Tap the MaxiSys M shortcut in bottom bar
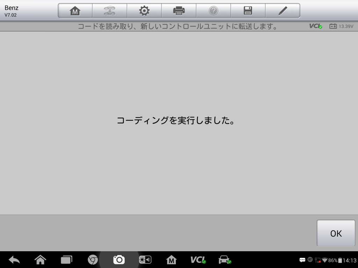Image resolution: width=358 pixels, height=268 pixels. pos(171,260)
